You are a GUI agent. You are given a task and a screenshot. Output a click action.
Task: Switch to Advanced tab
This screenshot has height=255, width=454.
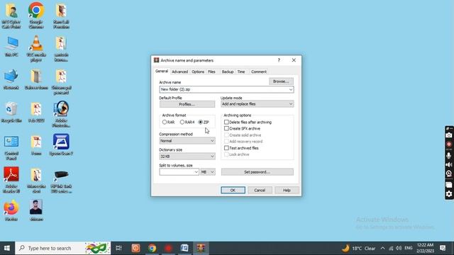point(179,72)
